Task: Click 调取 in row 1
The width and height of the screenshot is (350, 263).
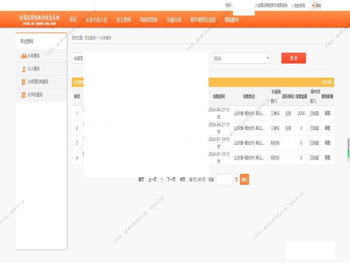Action: (x=327, y=114)
